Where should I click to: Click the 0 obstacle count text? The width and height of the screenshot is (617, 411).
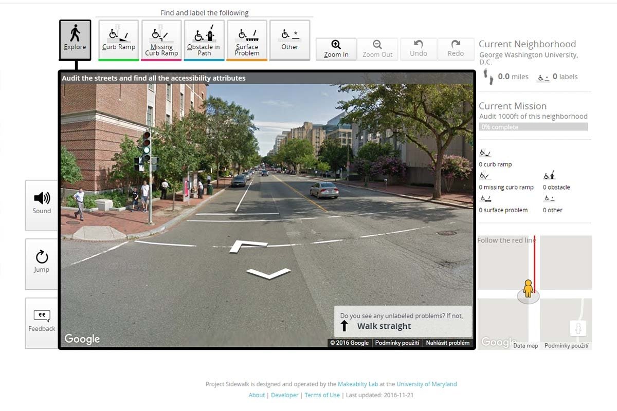pos(556,187)
